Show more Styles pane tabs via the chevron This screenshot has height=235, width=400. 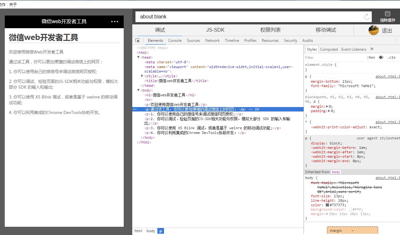tap(372, 49)
